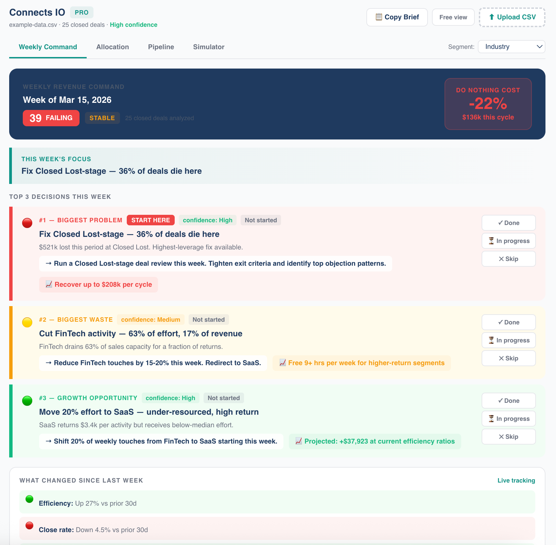The height and width of the screenshot is (545, 556).
Task: Switch to the Pipeline tab
Action: coord(161,47)
